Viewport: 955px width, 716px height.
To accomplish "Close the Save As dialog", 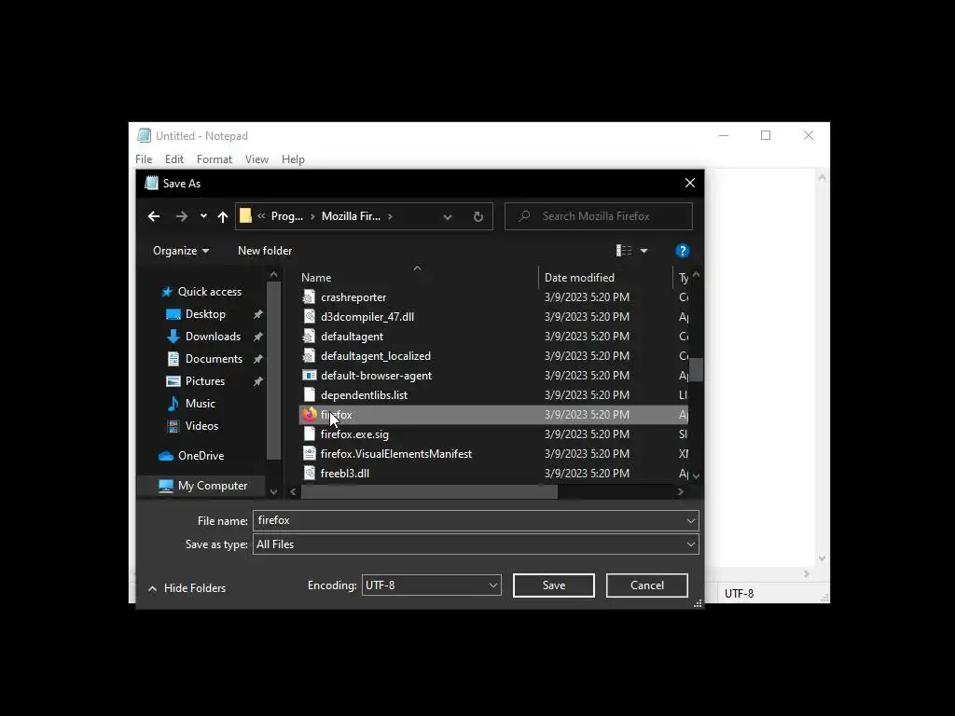I will 689,184.
